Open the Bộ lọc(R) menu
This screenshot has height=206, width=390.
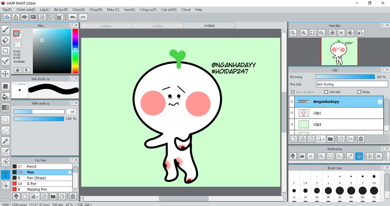61,10
